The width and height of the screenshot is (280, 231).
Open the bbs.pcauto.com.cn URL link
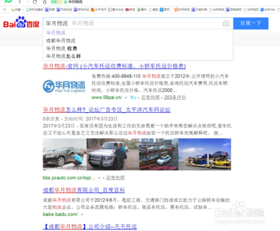[69, 178]
